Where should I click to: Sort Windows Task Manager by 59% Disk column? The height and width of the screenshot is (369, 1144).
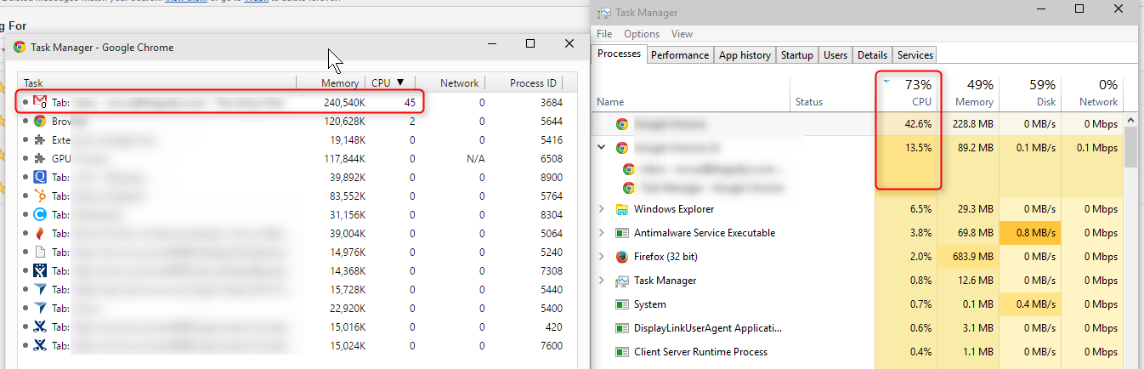tap(1031, 93)
